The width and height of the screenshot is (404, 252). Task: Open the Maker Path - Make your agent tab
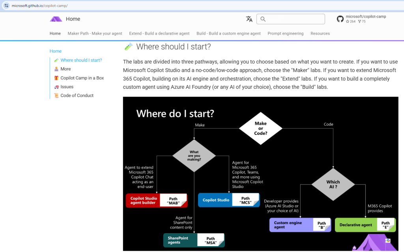coord(95,33)
